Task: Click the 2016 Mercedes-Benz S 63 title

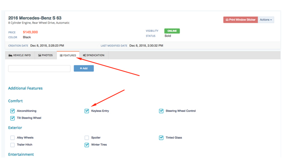Action: click(x=35, y=18)
